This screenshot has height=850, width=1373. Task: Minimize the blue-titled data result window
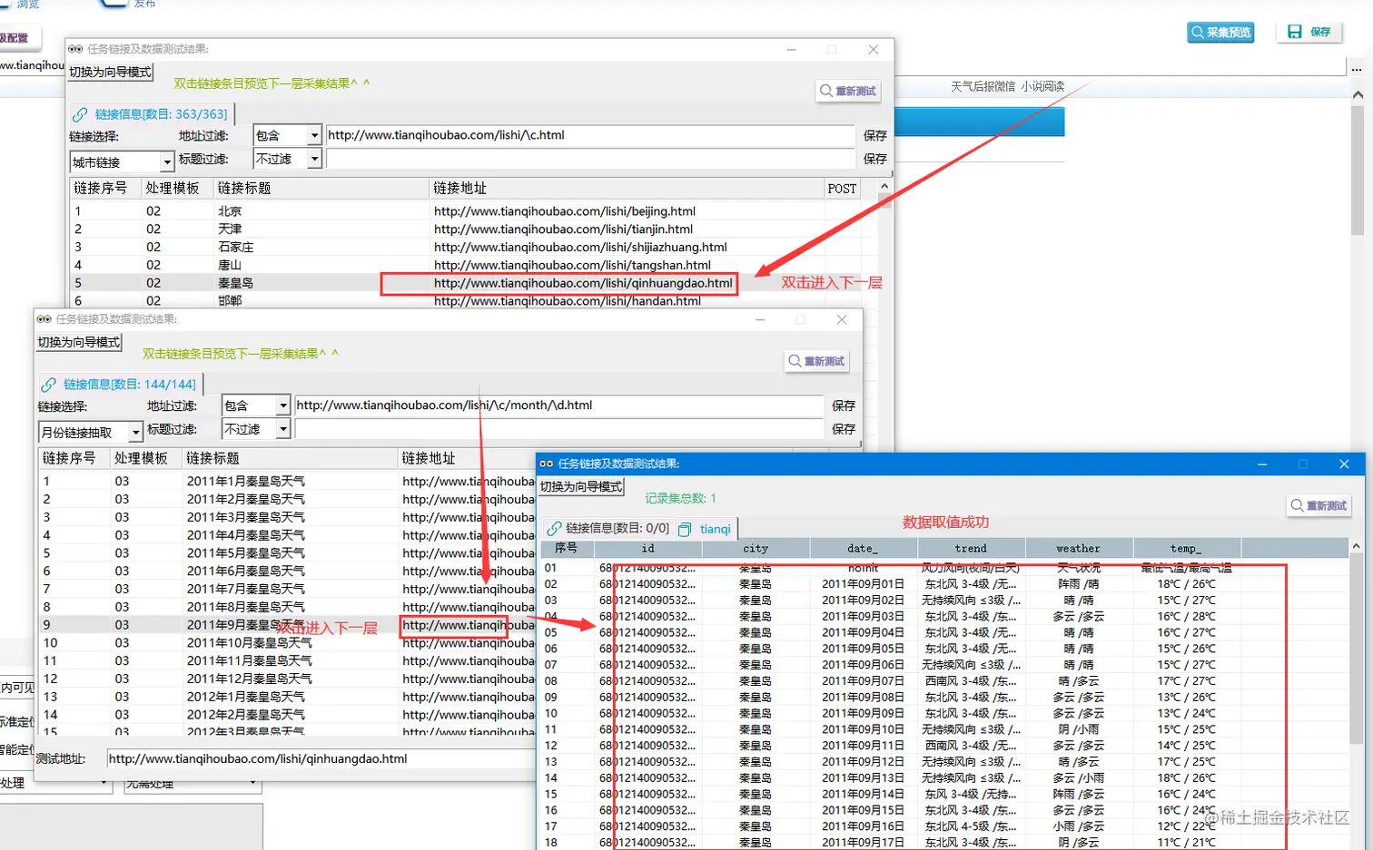click(x=1261, y=464)
